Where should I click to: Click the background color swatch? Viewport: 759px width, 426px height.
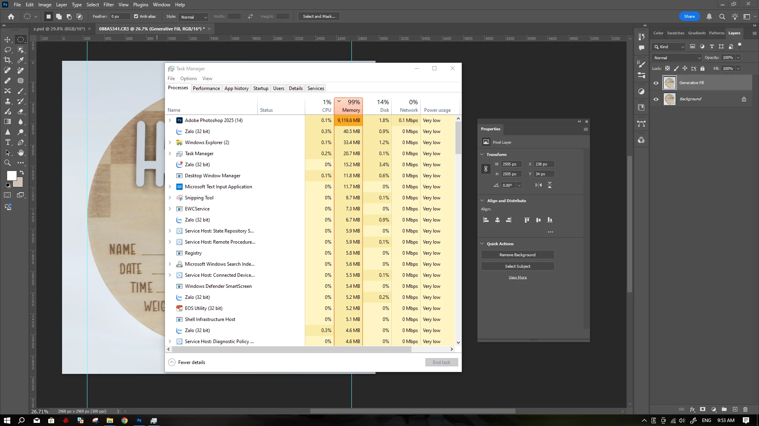[x=19, y=183]
